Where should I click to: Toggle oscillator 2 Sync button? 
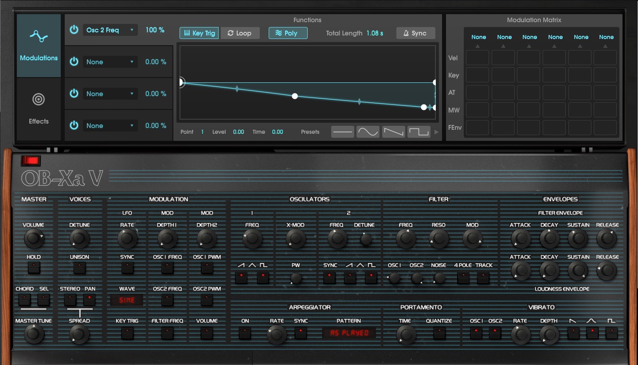329,278
